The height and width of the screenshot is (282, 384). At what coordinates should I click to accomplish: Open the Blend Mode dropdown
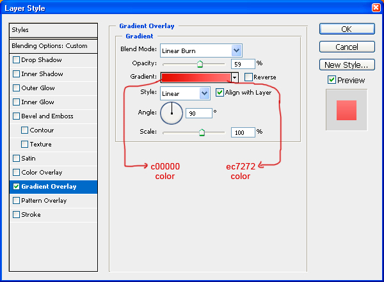click(x=201, y=51)
